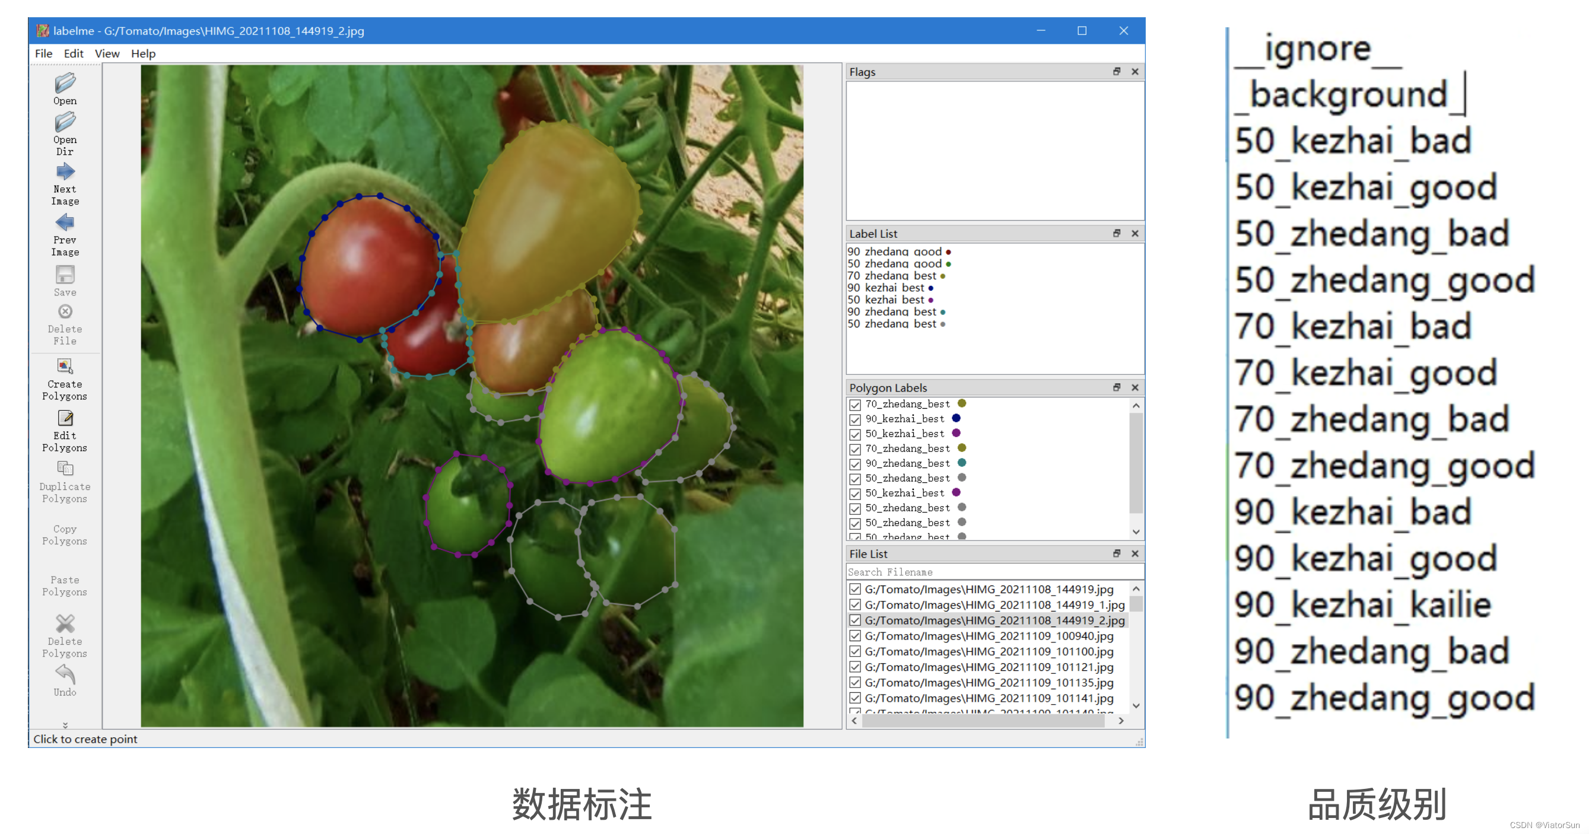The image size is (1589, 834).
Task: Open the View menu
Action: coord(107,53)
